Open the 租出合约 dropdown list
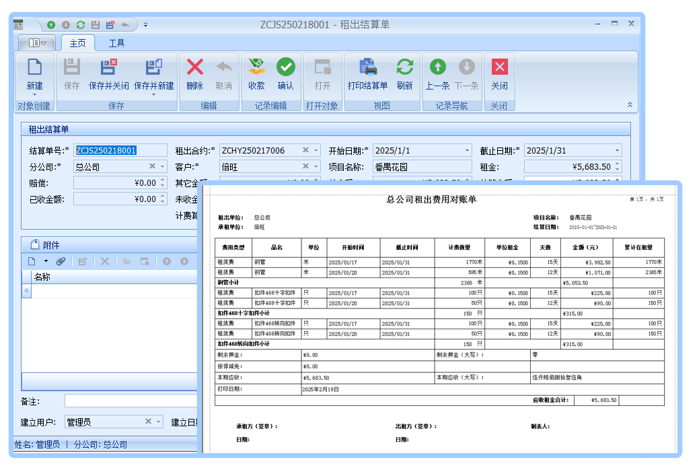Image resolution: width=699 pixels, height=468 pixels. coord(316,151)
